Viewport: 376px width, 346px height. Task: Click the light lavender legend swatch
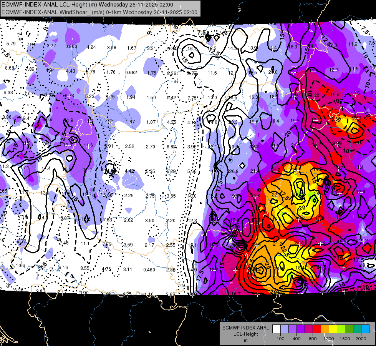(x=285, y=329)
